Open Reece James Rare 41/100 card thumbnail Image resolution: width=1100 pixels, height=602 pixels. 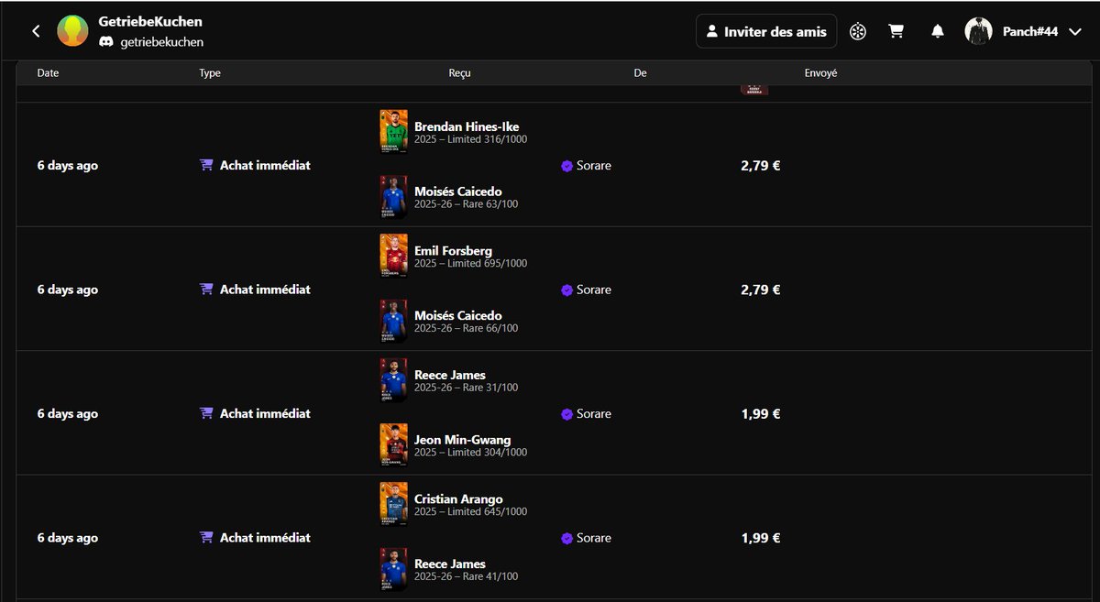pyautogui.click(x=393, y=569)
